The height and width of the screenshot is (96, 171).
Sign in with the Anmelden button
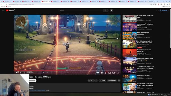point(164,10)
